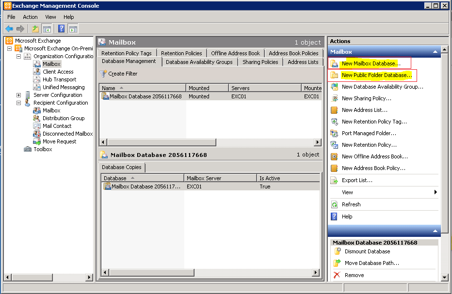Click the New Address List icon

pos(334,110)
